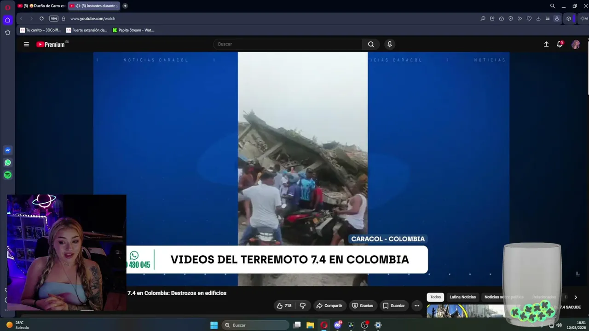Open File Explorer from taskbar
589x331 pixels.
(310, 325)
